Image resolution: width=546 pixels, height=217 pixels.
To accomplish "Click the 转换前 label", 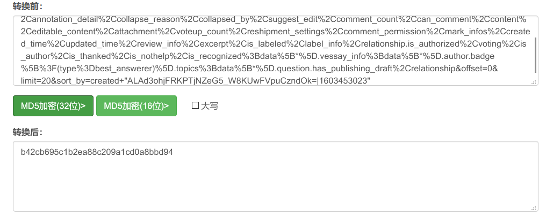I will (28, 6).
